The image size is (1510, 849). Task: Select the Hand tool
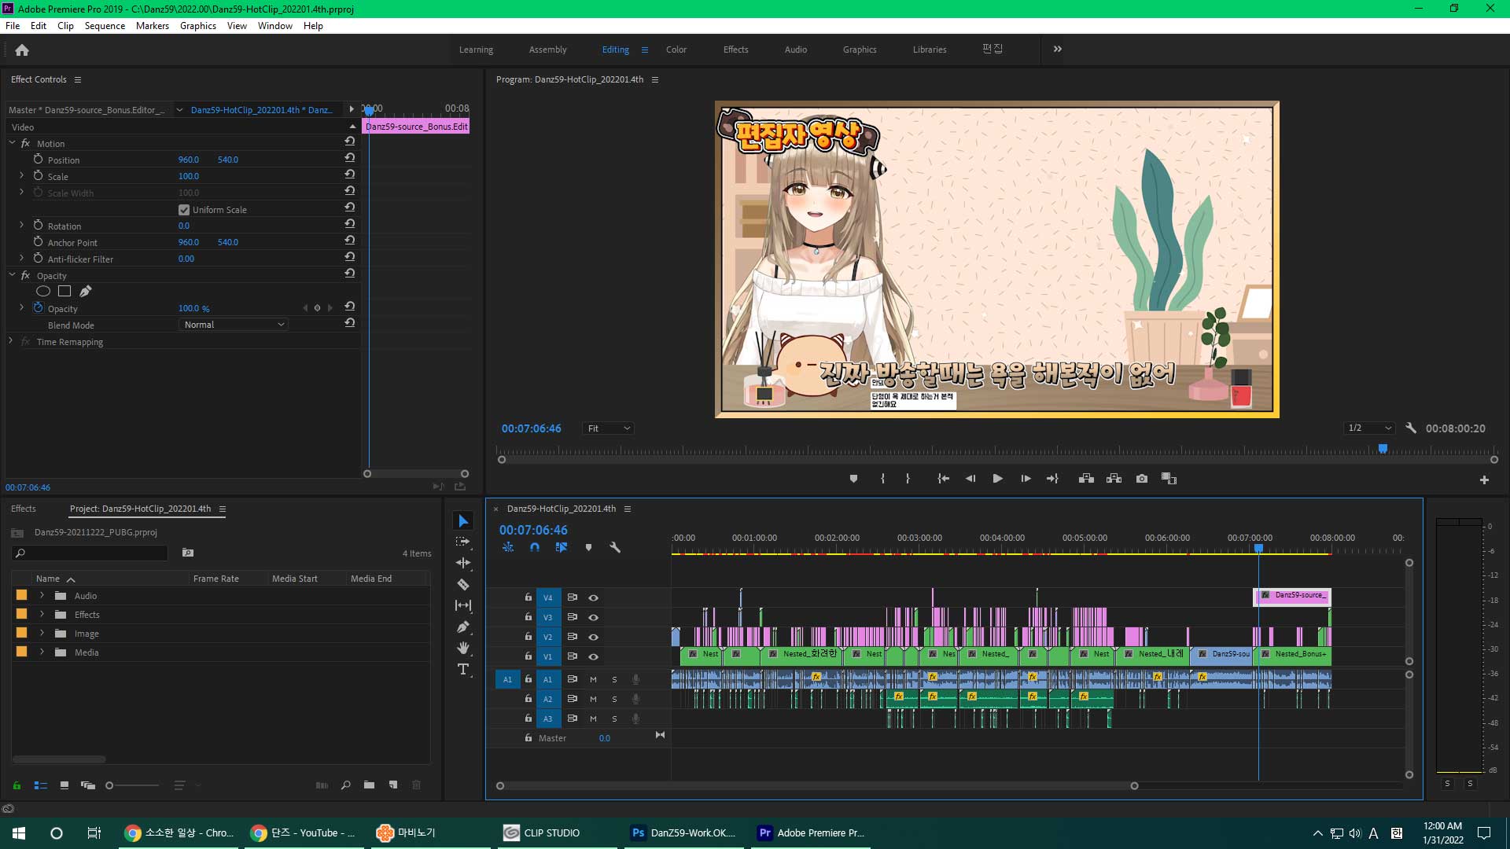tap(463, 648)
